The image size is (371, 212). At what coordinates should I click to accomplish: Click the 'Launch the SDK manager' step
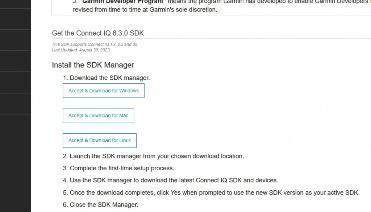[x=157, y=156]
